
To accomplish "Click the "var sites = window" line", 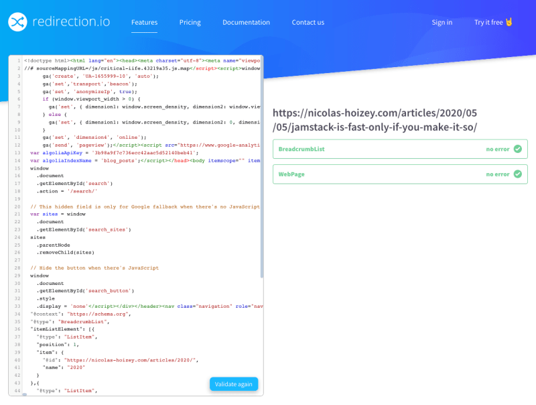I will click(58, 214).
